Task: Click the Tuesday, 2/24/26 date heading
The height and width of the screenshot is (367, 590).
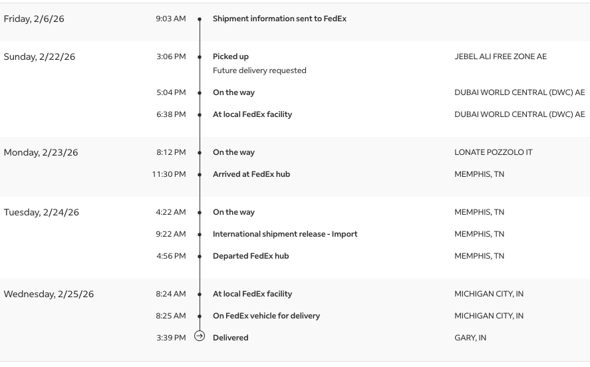Action: (x=41, y=212)
